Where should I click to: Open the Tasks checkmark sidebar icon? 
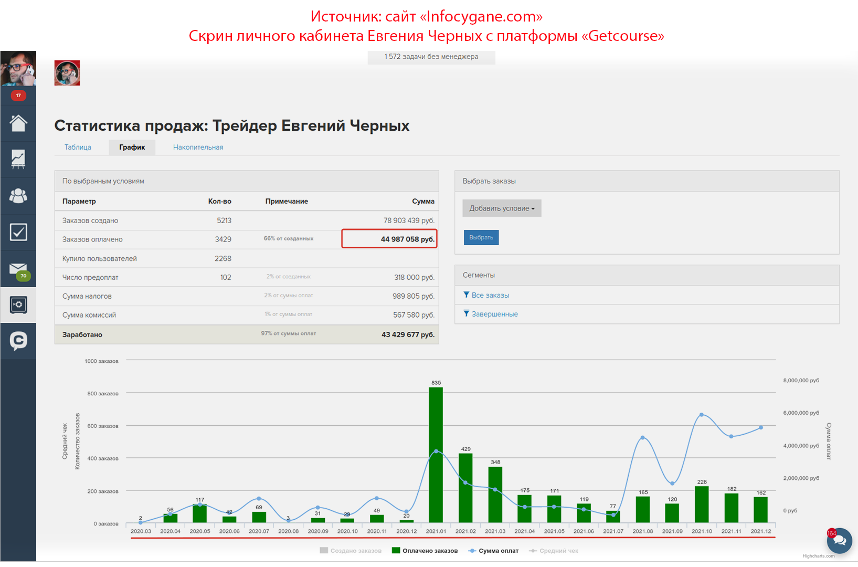tap(18, 232)
